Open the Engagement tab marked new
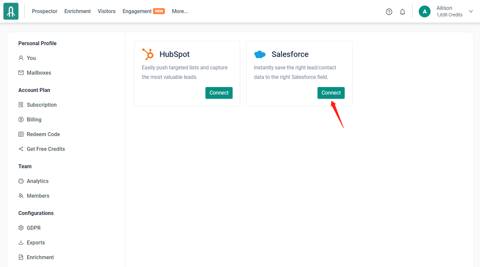 click(x=137, y=11)
